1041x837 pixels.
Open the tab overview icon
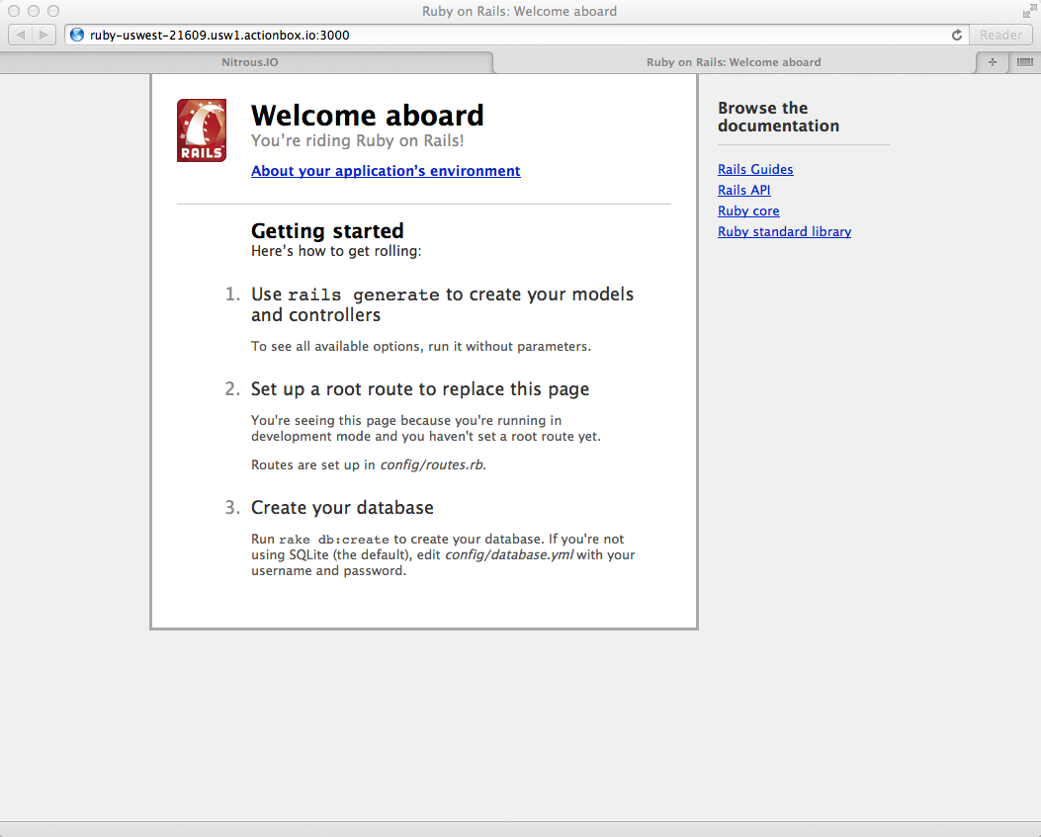tap(1024, 61)
